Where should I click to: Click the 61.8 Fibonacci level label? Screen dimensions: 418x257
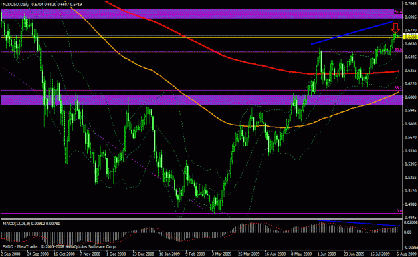[x=398, y=12]
